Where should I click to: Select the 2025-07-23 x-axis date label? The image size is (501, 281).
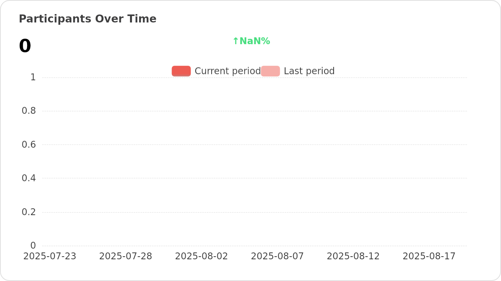pyautogui.click(x=50, y=256)
